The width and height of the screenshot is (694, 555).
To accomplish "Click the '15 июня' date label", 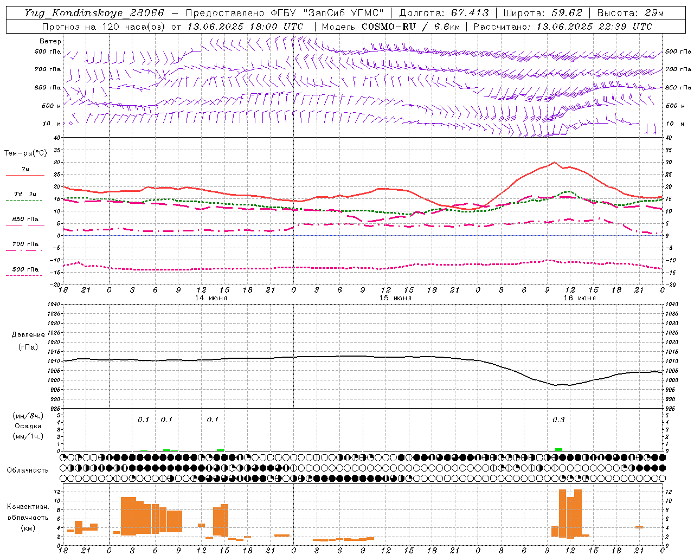I will (x=395, y=298).
